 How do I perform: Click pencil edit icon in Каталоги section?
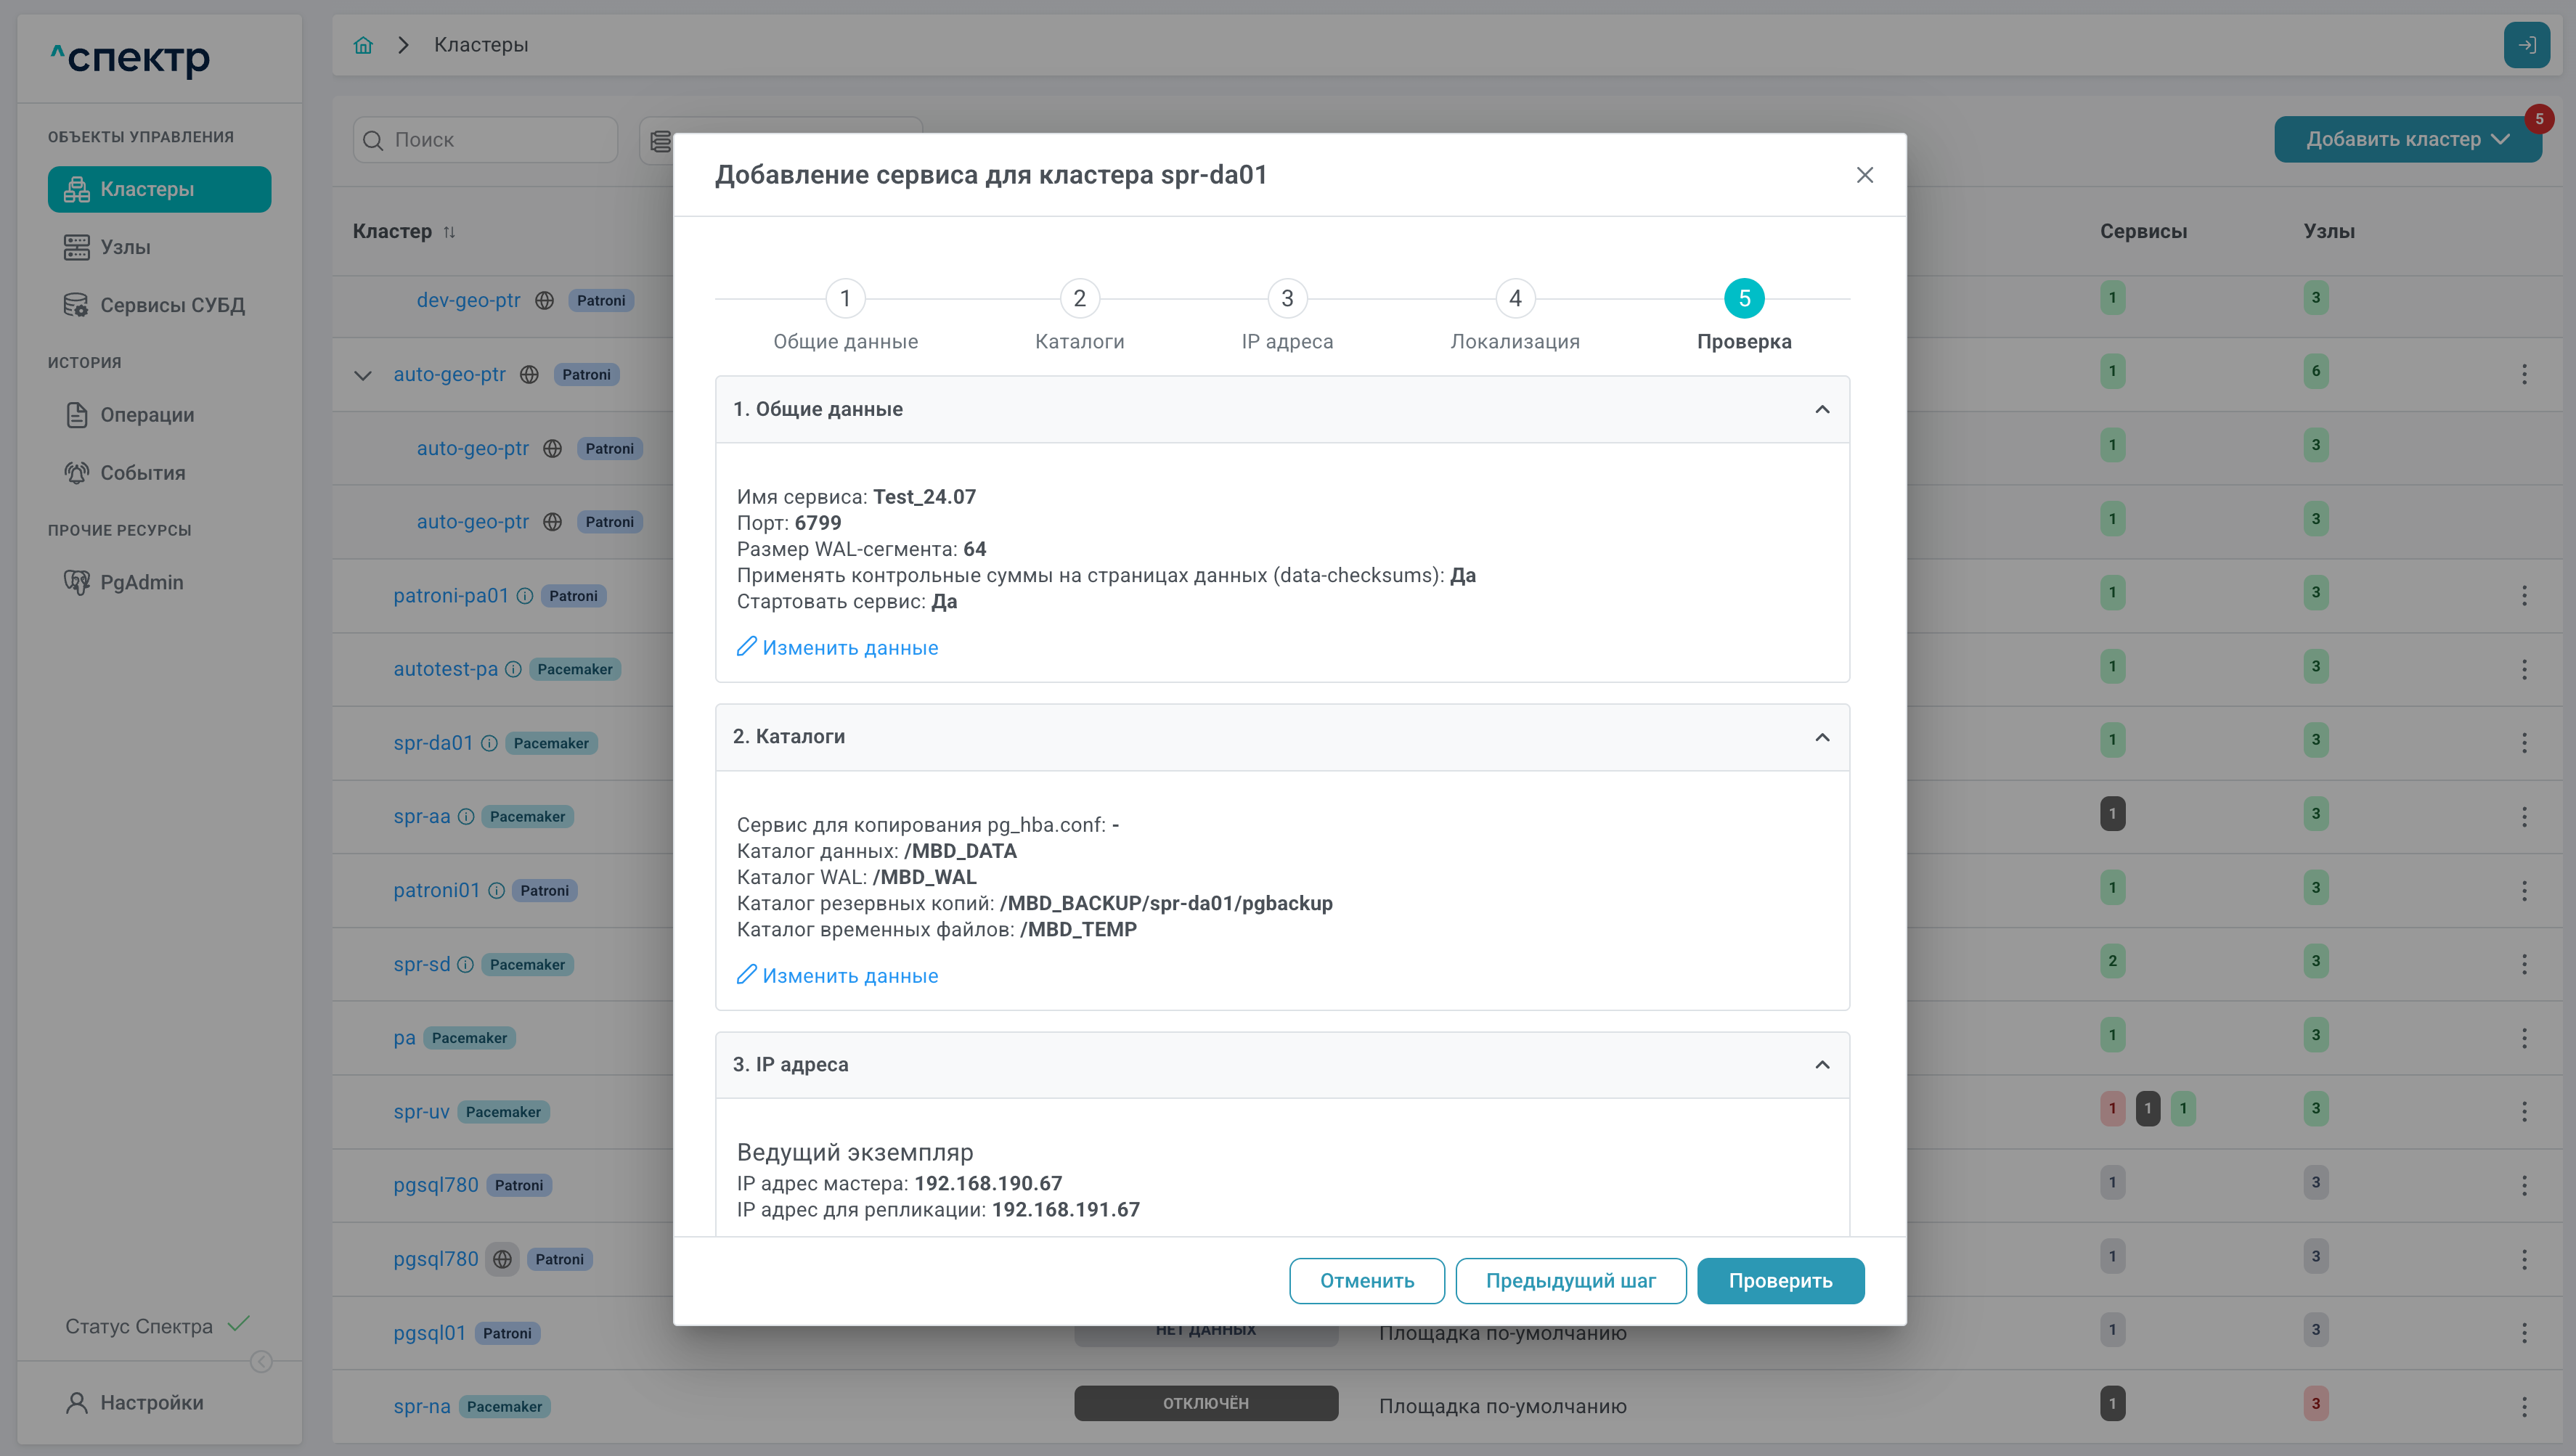(x=746, y=974)
